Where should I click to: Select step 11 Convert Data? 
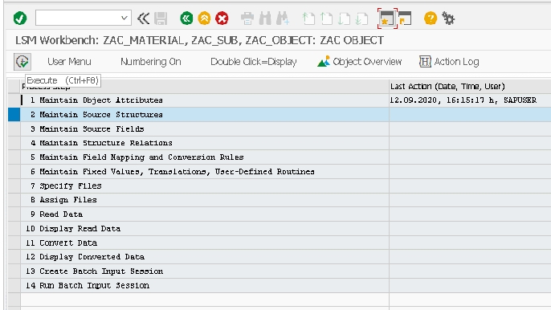pos(205,243)
